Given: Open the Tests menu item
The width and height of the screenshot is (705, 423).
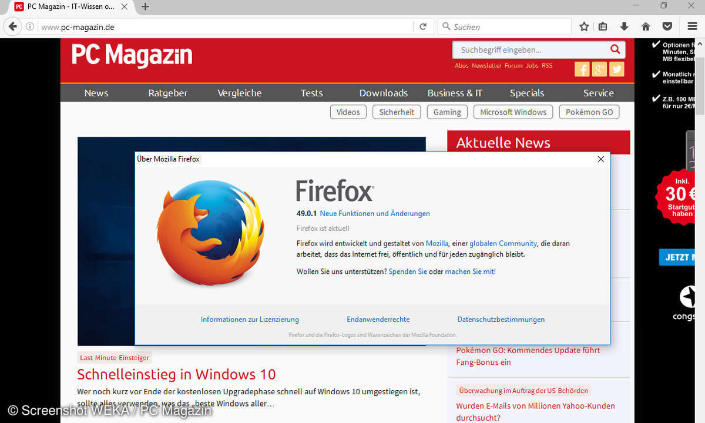Looking at the screenshot, I should pyautogui.click(x=312, y=93).
